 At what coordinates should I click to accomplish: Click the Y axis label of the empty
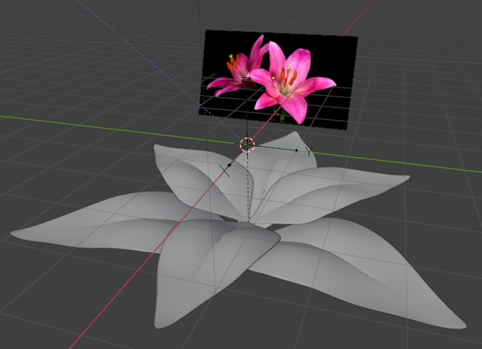click(309, 151)
